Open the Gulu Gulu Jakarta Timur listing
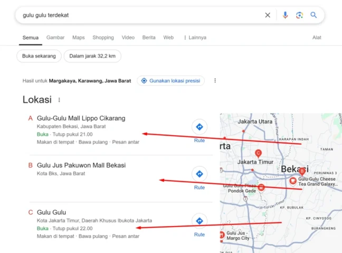342x253 pixels. click(x=52, y=212)
